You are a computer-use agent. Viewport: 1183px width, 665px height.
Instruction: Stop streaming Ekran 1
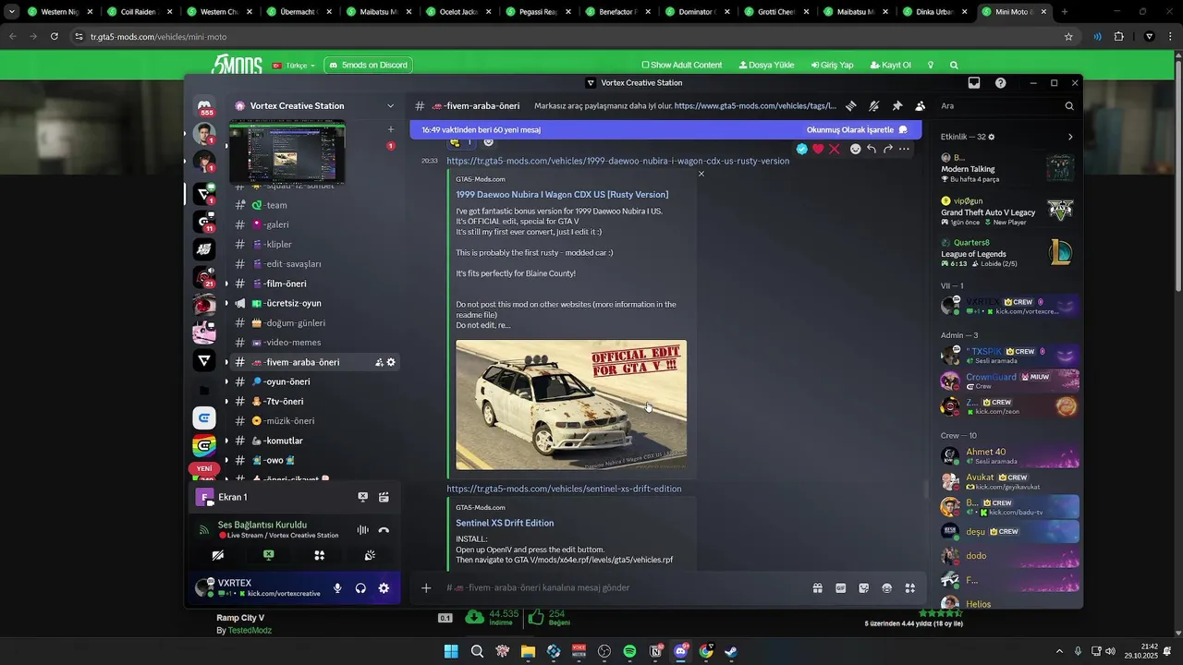click(362, 497)
